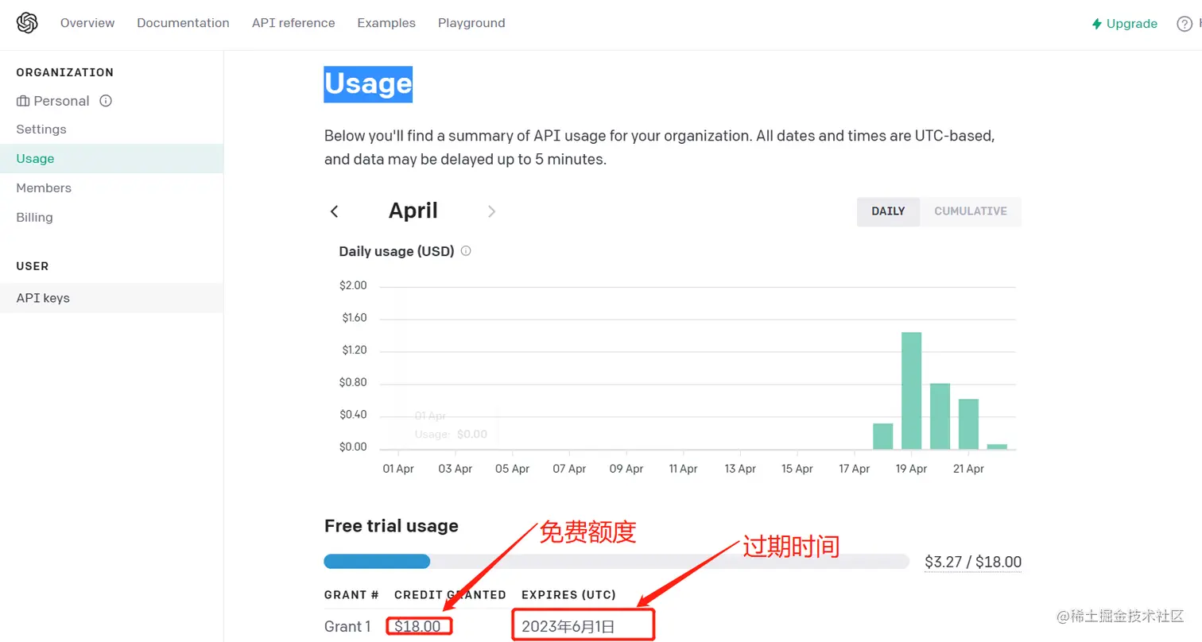Open the help question mark icon
The width and height of the screenshot is (1202, 642).
click(1185, 23)
